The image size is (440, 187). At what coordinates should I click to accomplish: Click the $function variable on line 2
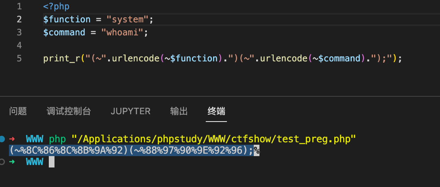click(x=67, y=20)
